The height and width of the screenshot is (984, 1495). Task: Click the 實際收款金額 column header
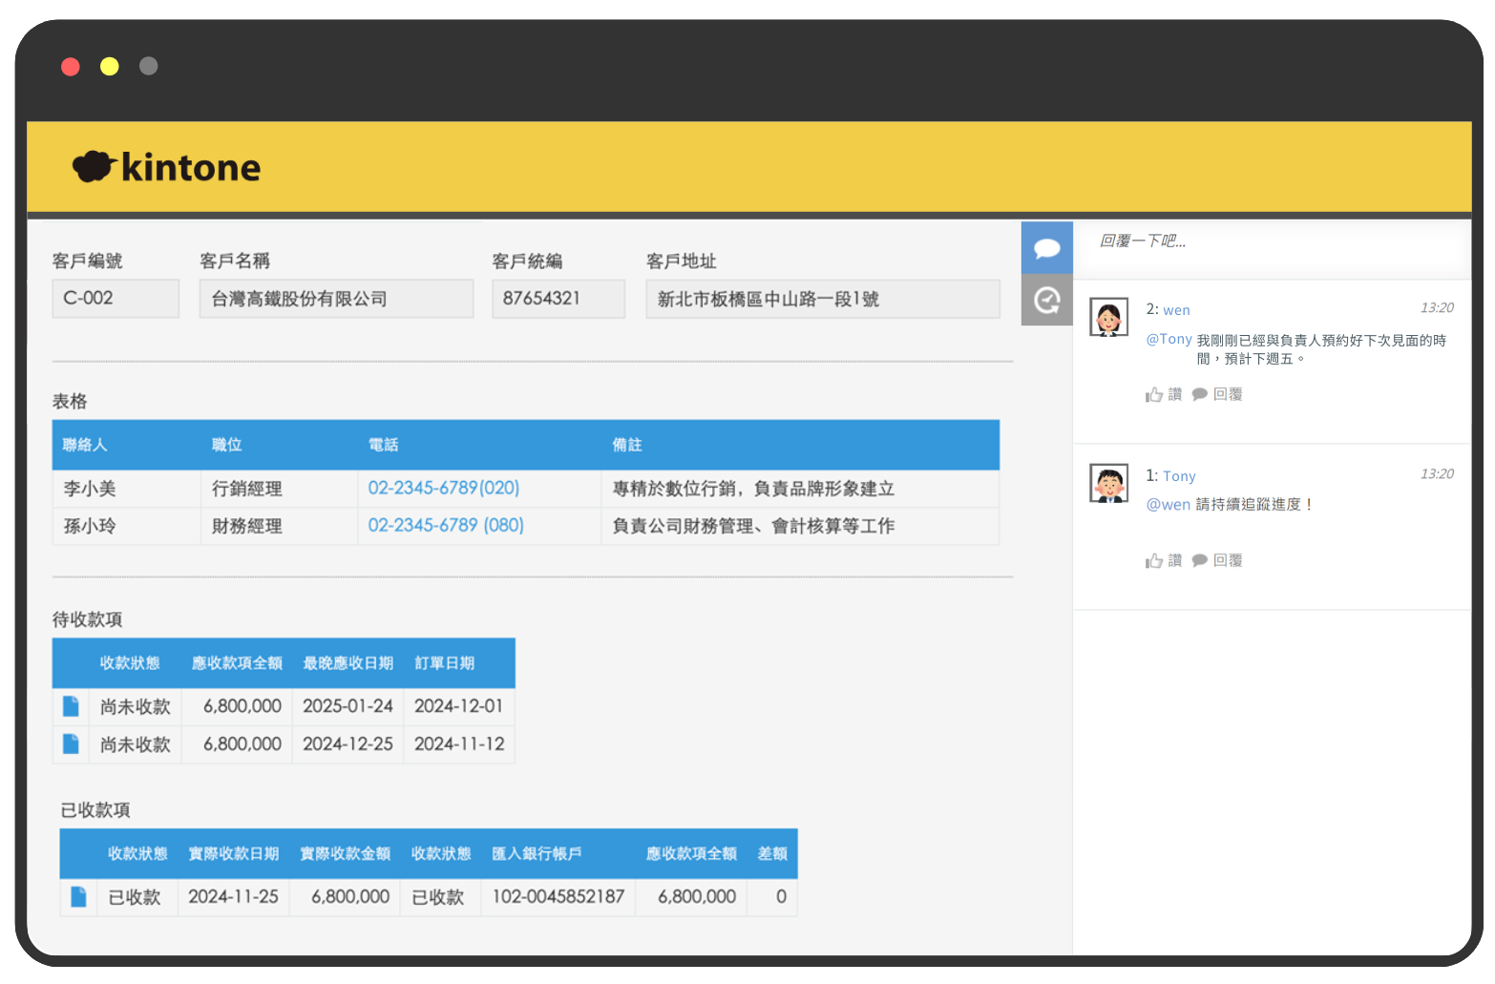[x=345, y=854]
